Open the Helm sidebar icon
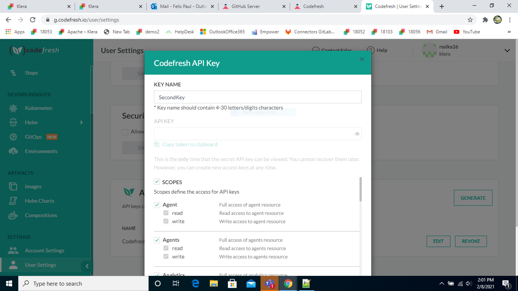 pyautogui.click(x=13, y=122)
